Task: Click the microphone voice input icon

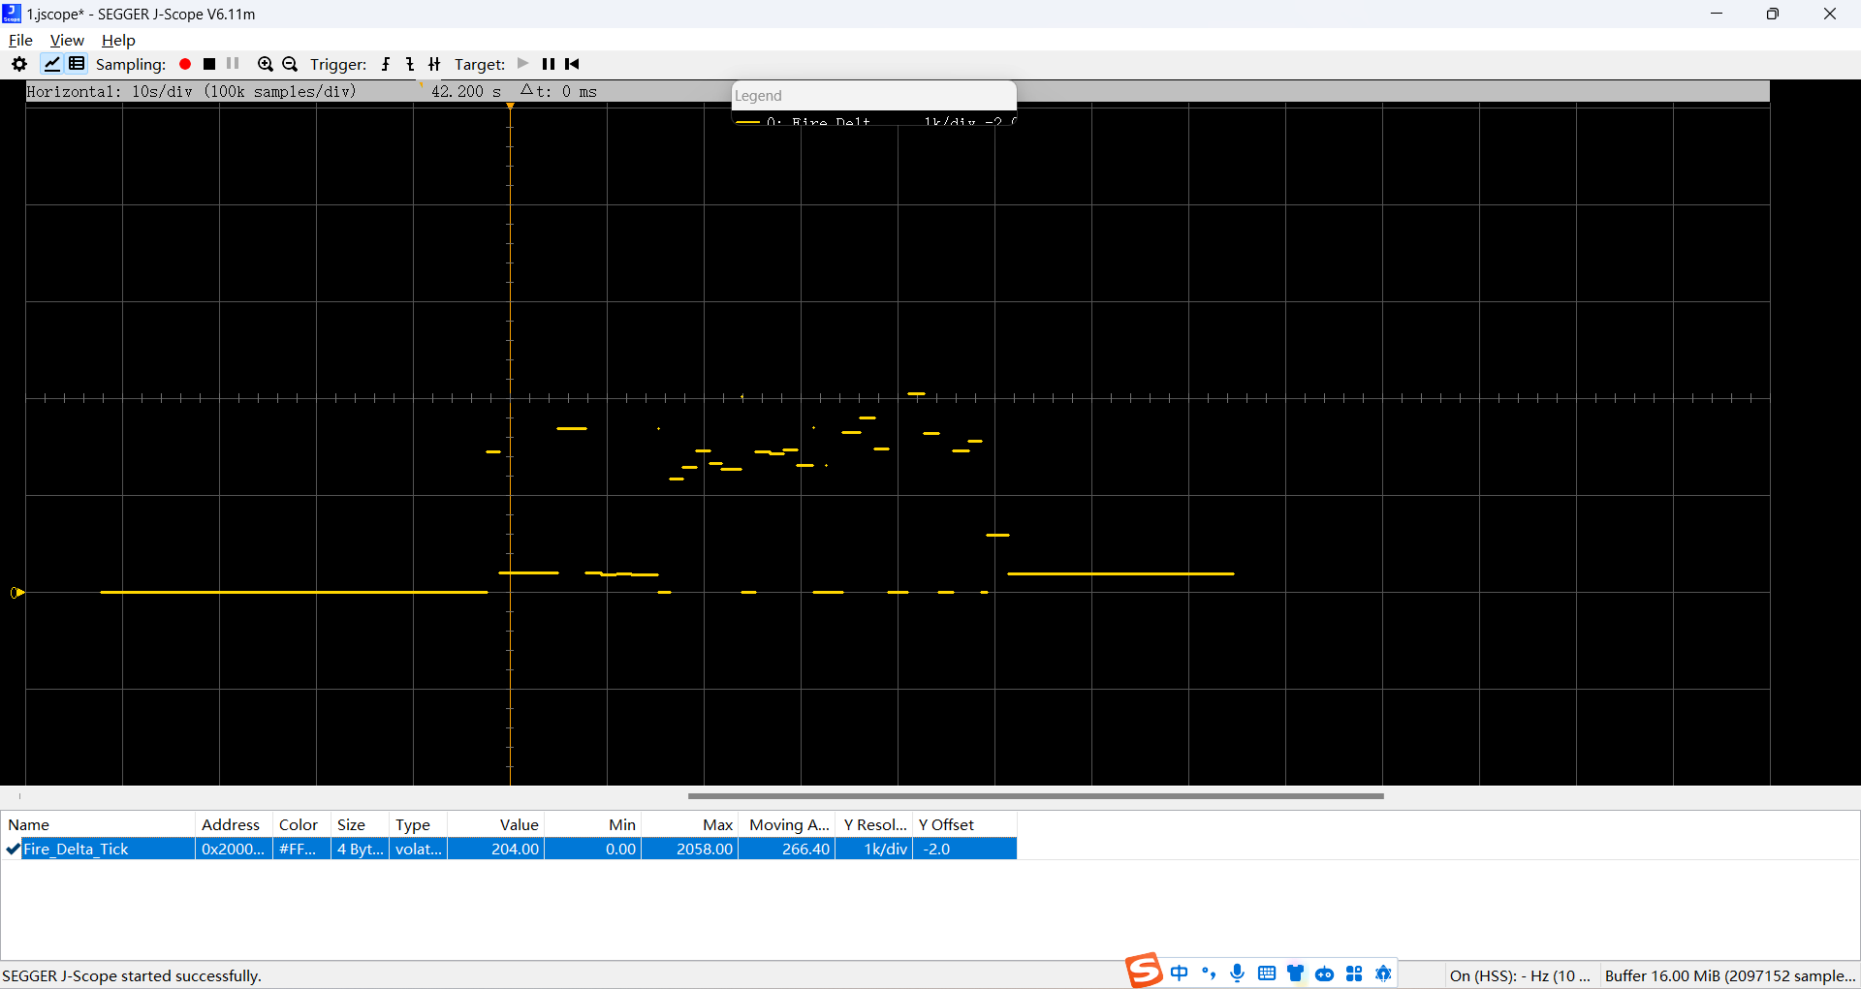Action: click(x=1238, y=974)
